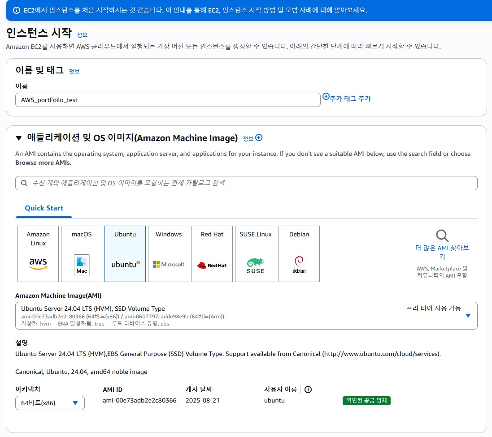Screen dimensions: 492x437
Task: Select the Windows tile heading
Action: coord(169,234)
